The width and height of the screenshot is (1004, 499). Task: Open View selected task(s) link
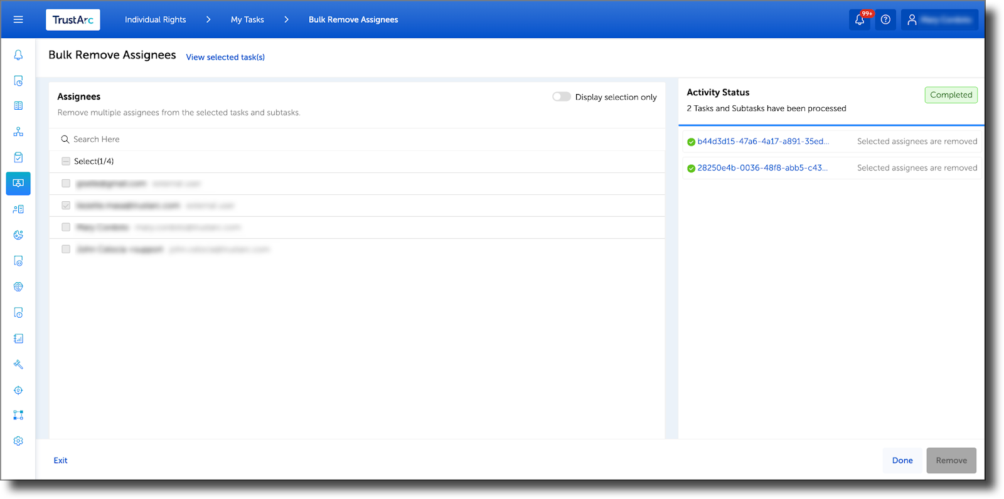click(225, 57)
